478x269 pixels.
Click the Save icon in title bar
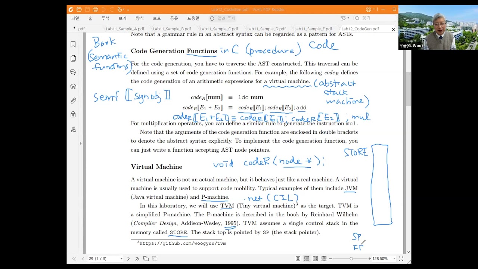point(87,9)
